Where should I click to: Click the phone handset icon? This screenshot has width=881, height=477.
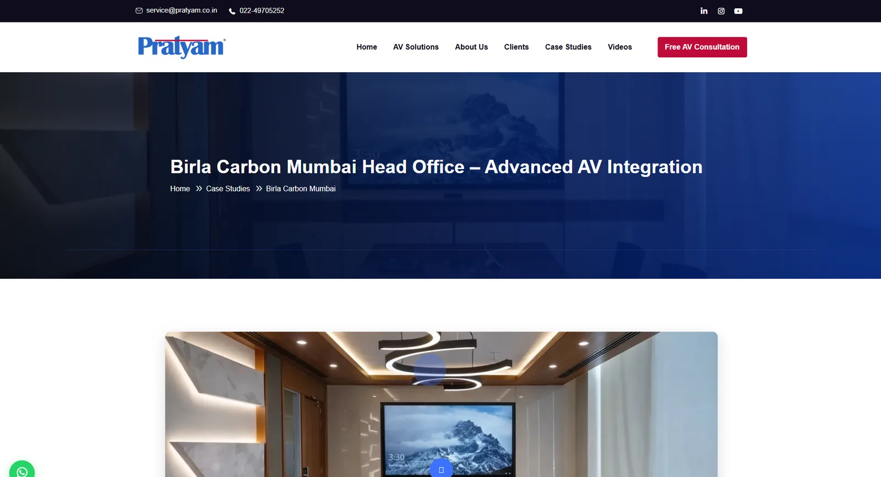(x=232, y=11)
